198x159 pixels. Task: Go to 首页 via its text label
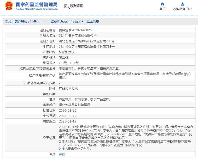pyautogui.click(x=162, y=9)
